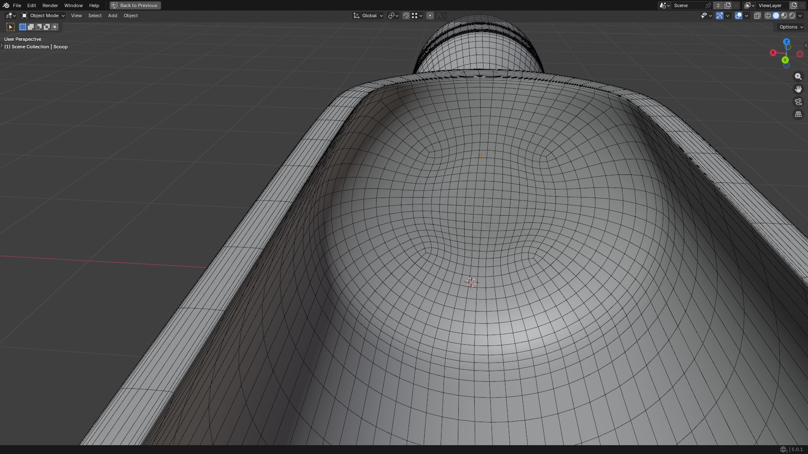Toggle proportional editing
The image size is (808, 454).
430,16
